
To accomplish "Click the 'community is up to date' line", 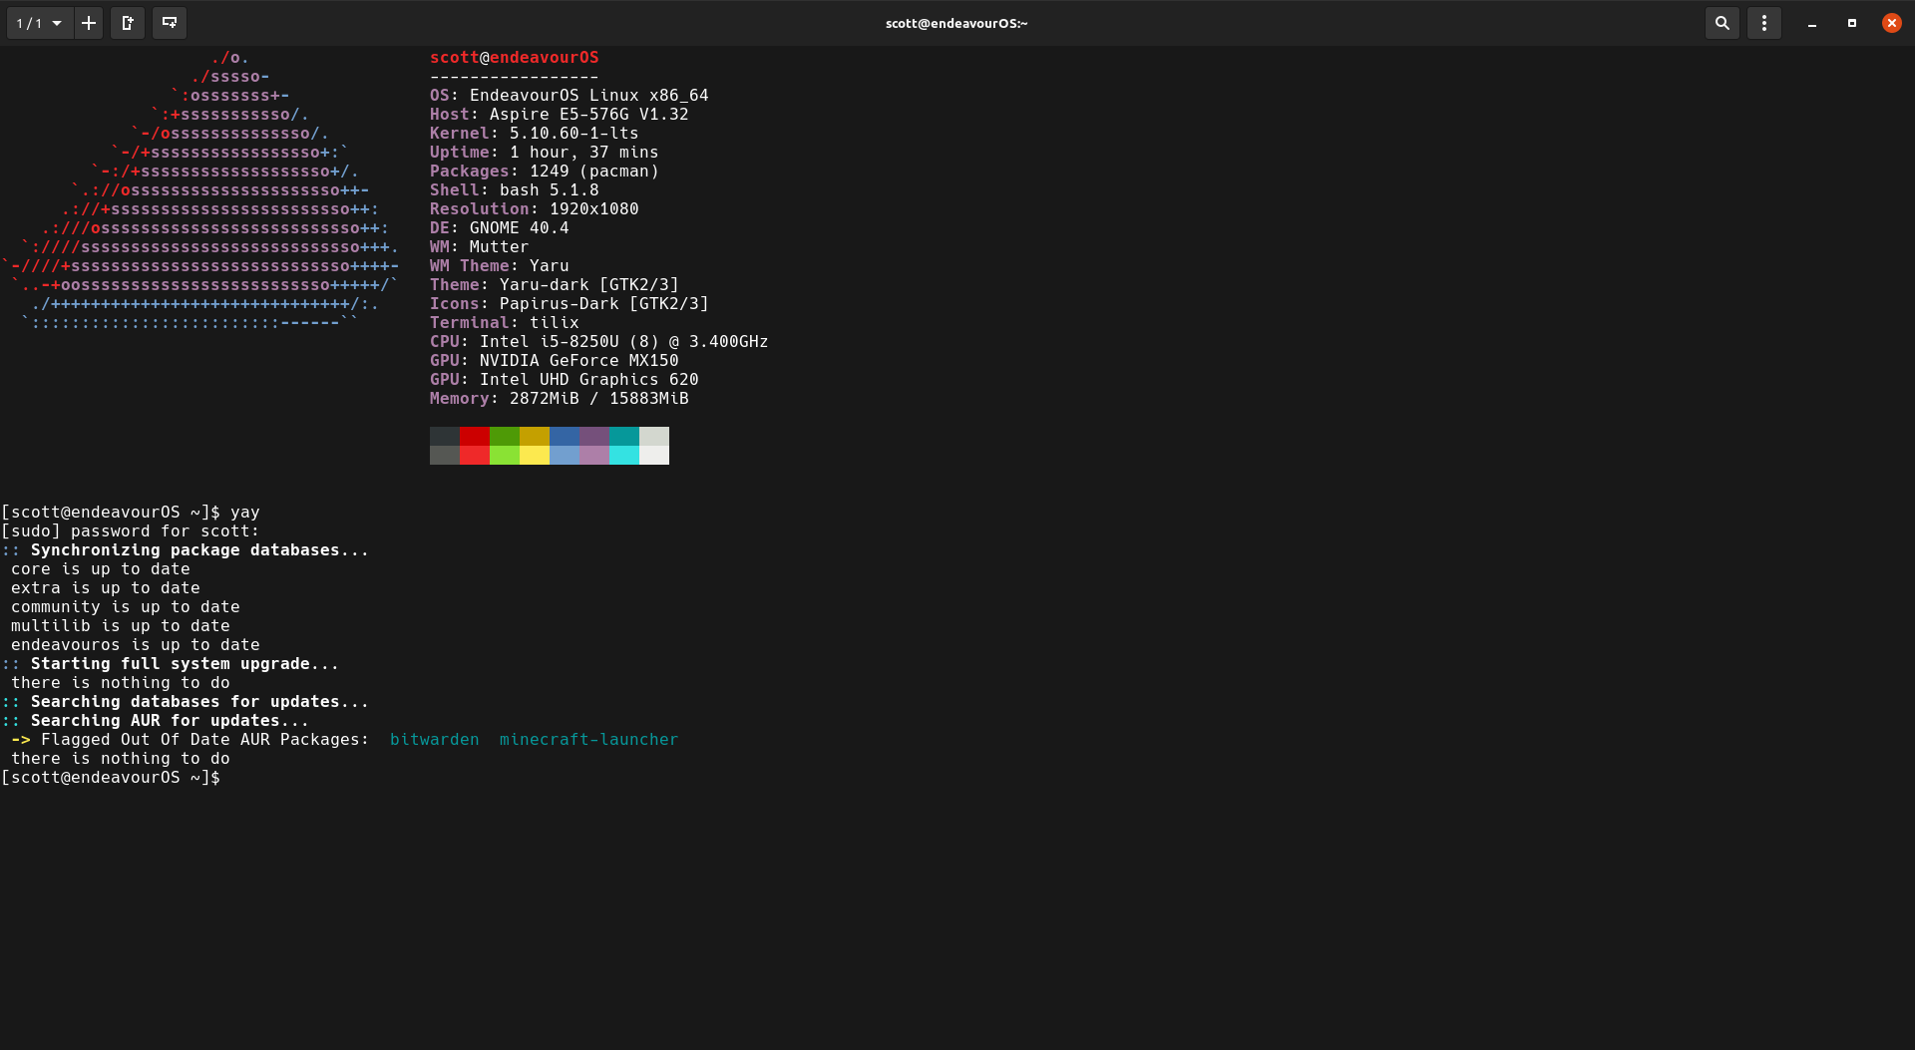I will pyautogui.click(x=126, y=607).
